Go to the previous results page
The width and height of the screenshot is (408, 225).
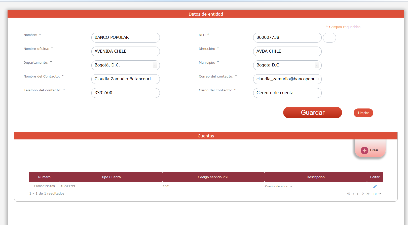pos(353,194)
